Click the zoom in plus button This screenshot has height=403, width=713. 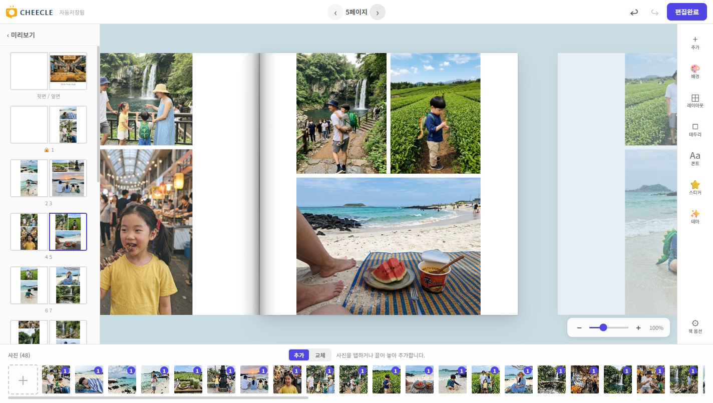coord(638,328)
